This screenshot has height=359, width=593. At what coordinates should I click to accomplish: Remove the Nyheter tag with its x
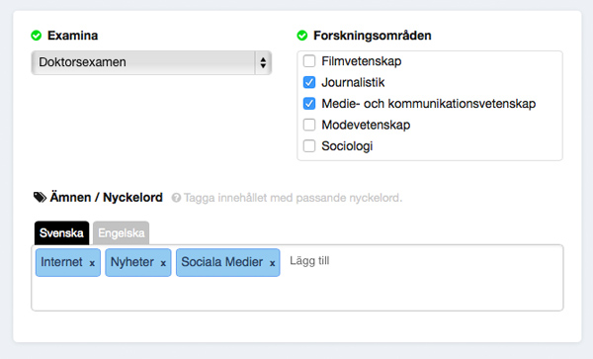[163, 263]
